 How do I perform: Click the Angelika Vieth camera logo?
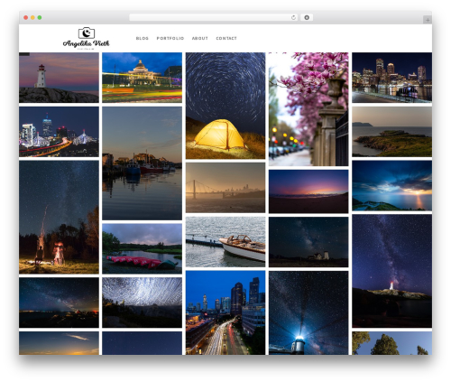coord(86,38)
